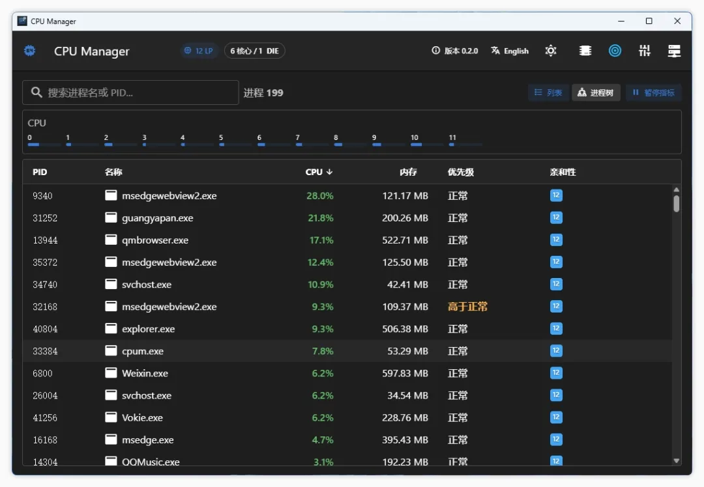Click the window icon beside explorer.exe
Screen dimensions: 704x487
111,329
